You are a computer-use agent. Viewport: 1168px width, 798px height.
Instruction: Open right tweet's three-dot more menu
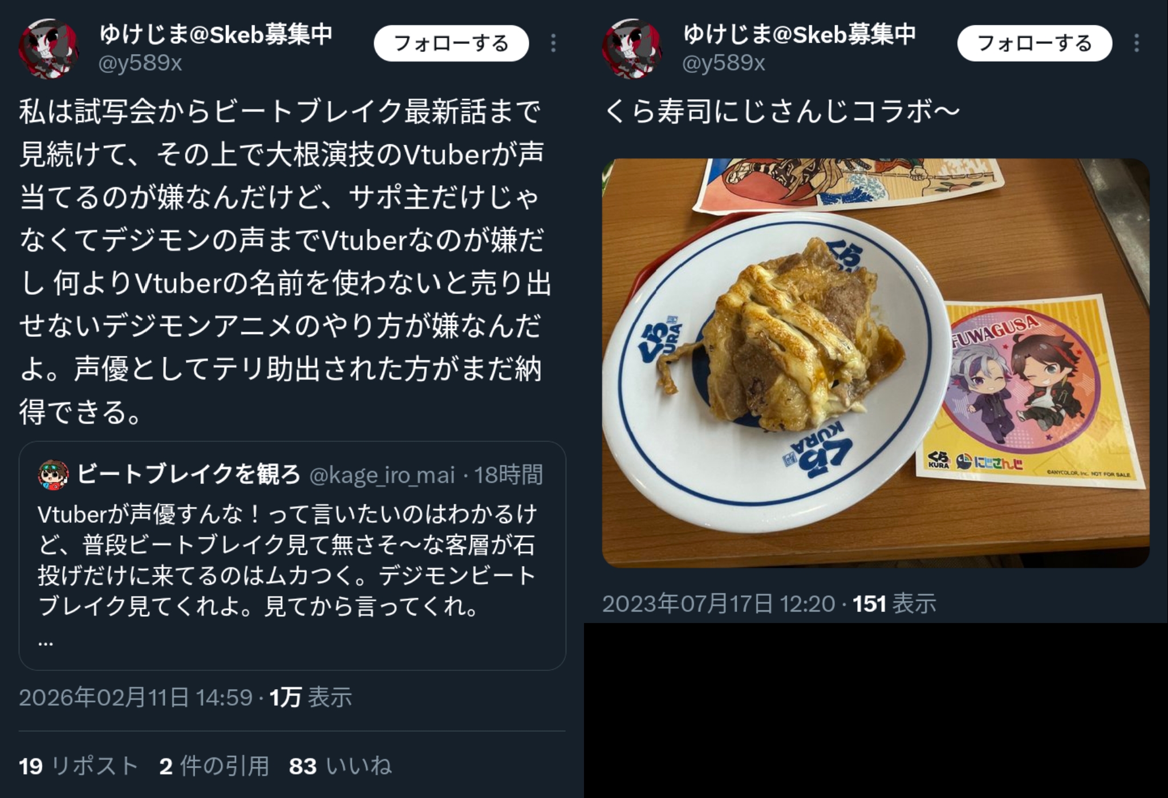click(x=1137, y=43)
